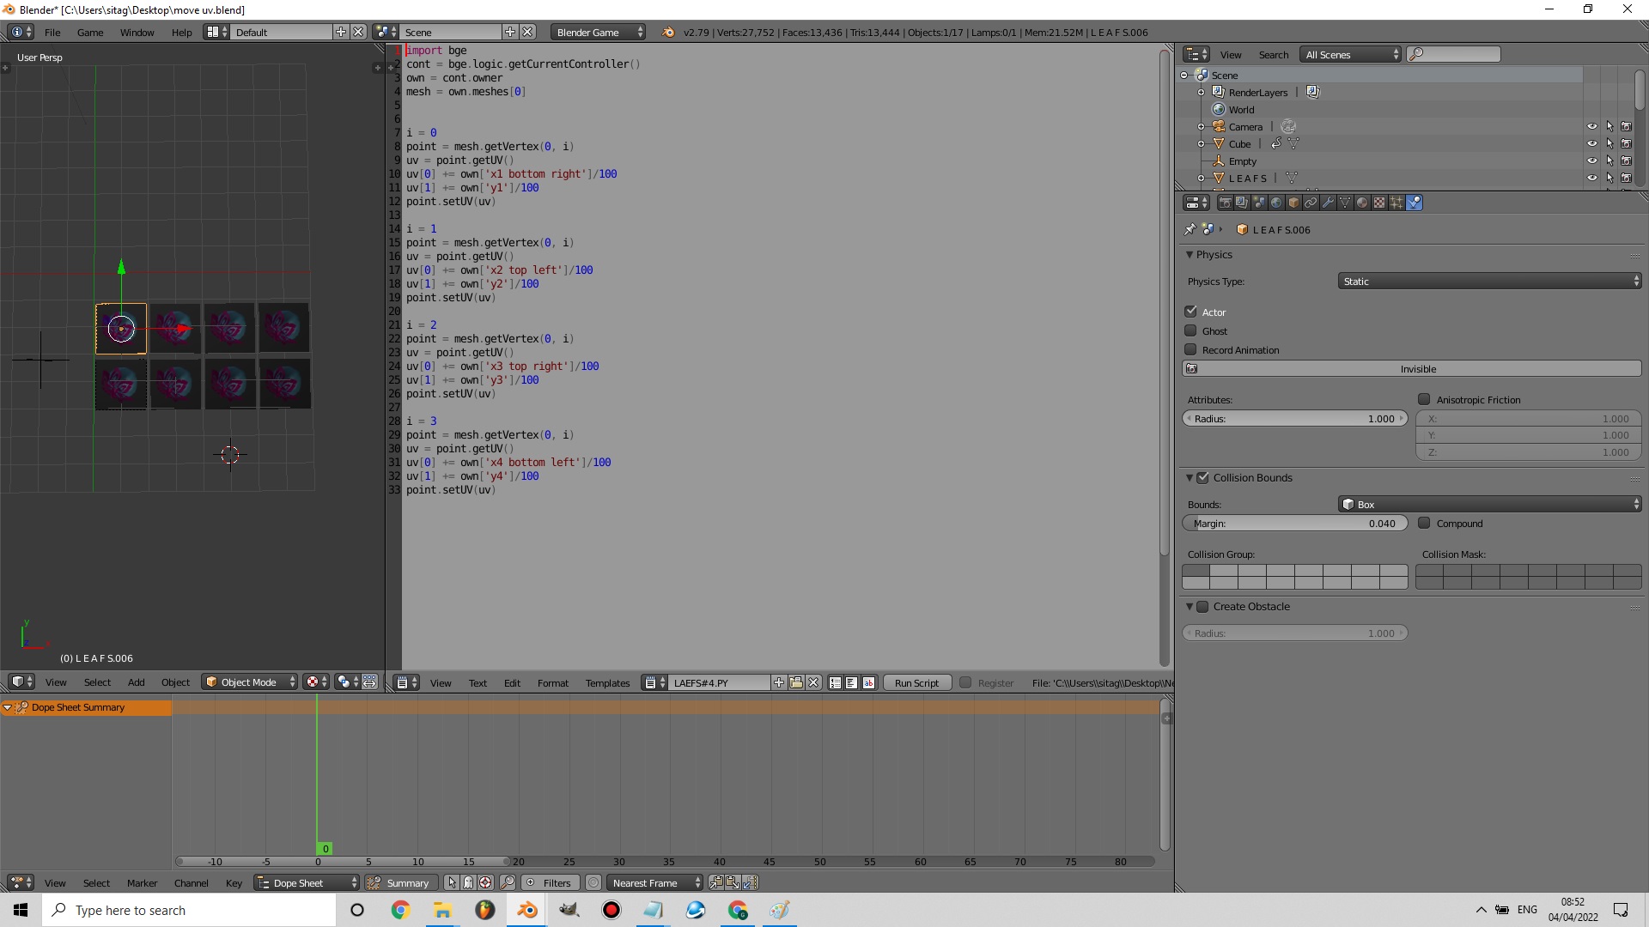Open the File menu
This screenshot has height=927, width=1649.
coord(52,32)
